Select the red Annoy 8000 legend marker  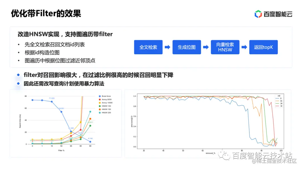tap(100, 99)
